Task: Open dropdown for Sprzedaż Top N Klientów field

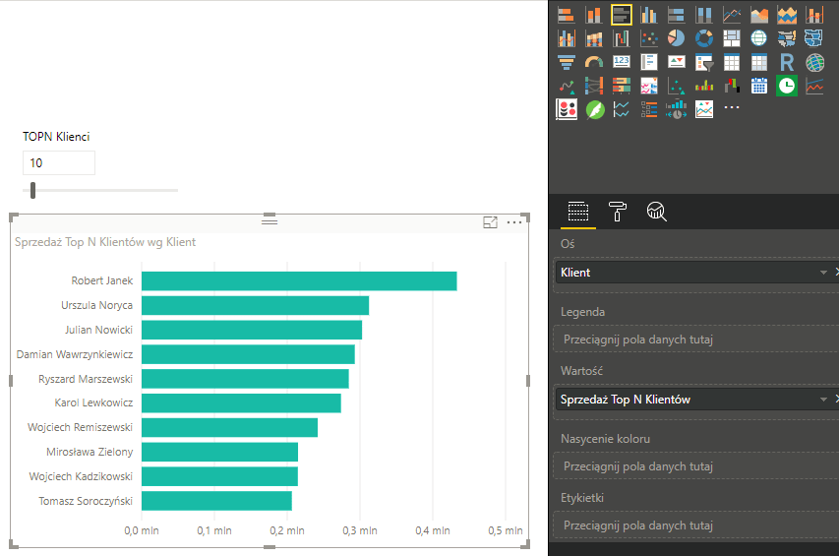Action: (x=822, y=400)
